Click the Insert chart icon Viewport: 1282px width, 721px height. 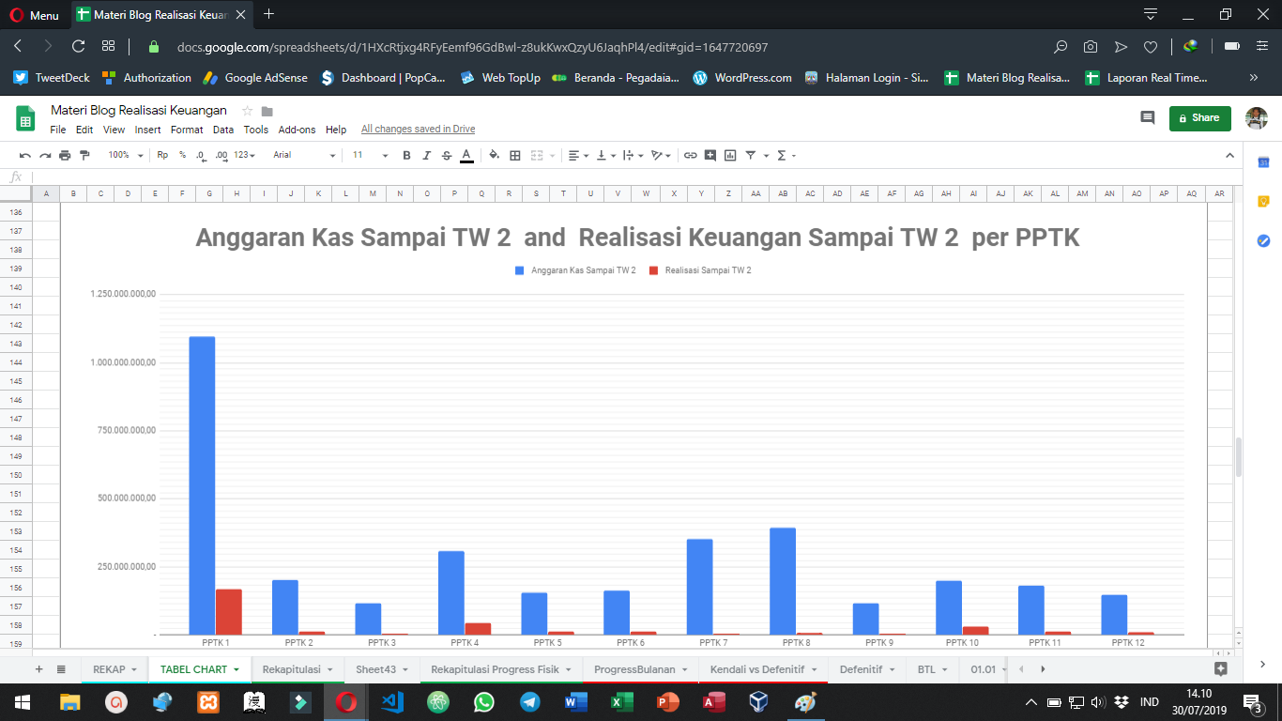click(x=730, y=155)
